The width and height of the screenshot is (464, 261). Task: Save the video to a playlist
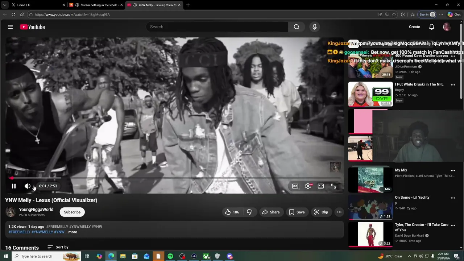point(297,212)
